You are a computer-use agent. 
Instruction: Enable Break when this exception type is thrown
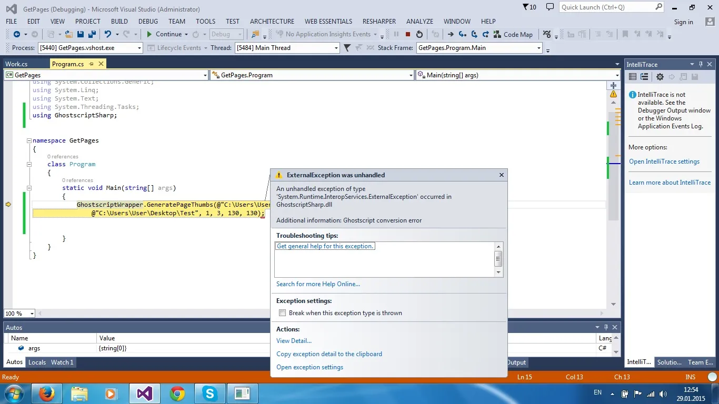tap(283, 313)
